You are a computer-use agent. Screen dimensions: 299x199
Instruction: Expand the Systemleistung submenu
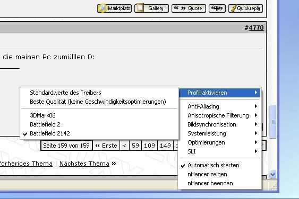click(x=219, y=133)
